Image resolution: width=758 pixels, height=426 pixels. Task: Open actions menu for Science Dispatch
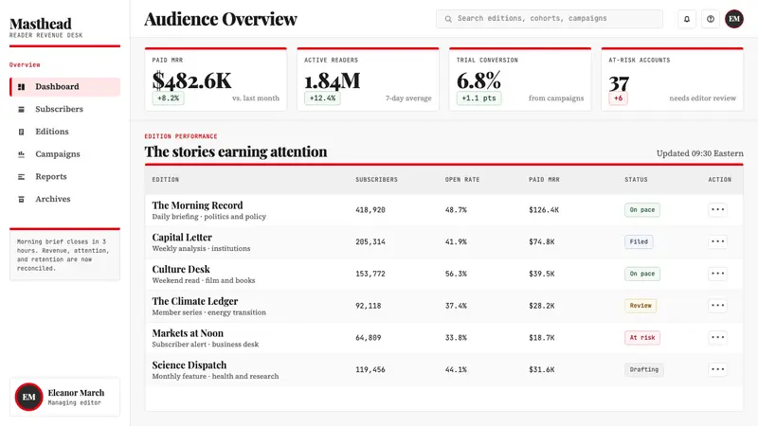coord(717,369)
